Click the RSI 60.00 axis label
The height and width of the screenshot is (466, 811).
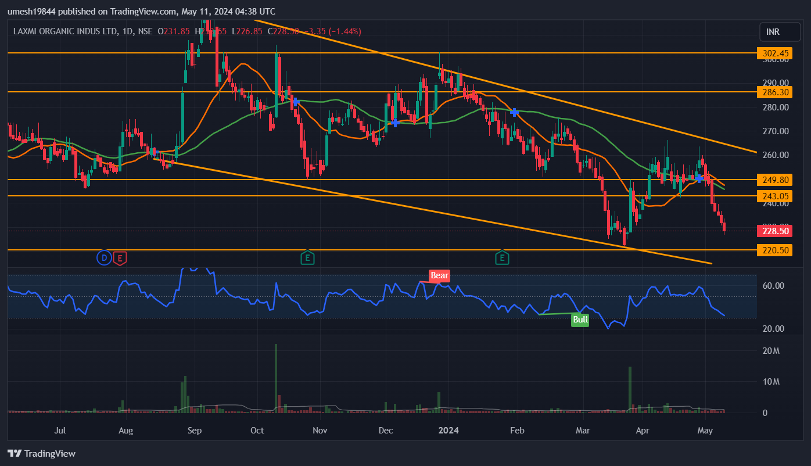[773, 286]
